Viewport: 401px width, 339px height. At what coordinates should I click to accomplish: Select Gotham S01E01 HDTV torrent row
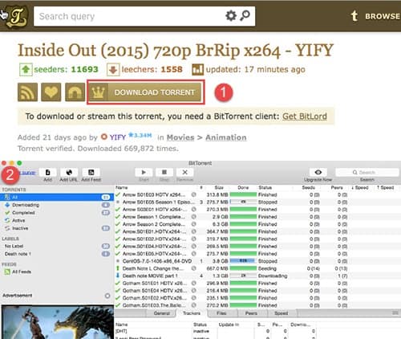click(x=258, y=283)
